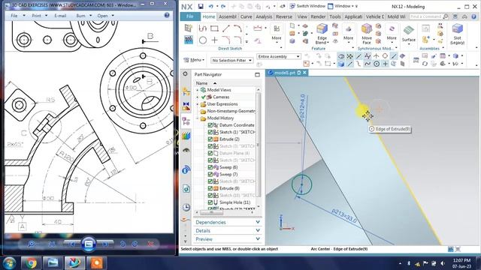Open Print menu in Photo Viewer
Screen dimensions: 481x270
(40, 15)
